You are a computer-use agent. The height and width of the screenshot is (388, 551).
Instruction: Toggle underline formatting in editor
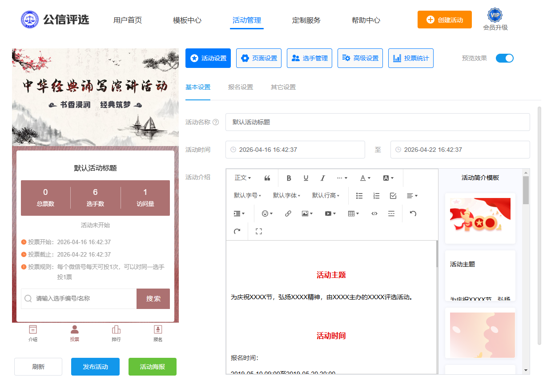tap(306, 178)
